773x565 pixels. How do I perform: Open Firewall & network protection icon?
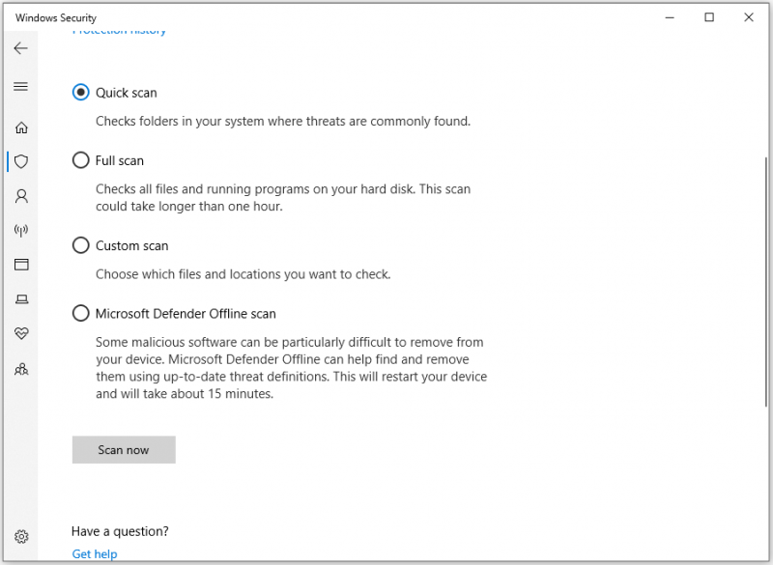point(21,230)
